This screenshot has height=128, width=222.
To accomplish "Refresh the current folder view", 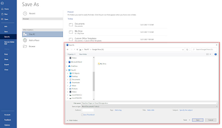I will click(x=187, y=49).
